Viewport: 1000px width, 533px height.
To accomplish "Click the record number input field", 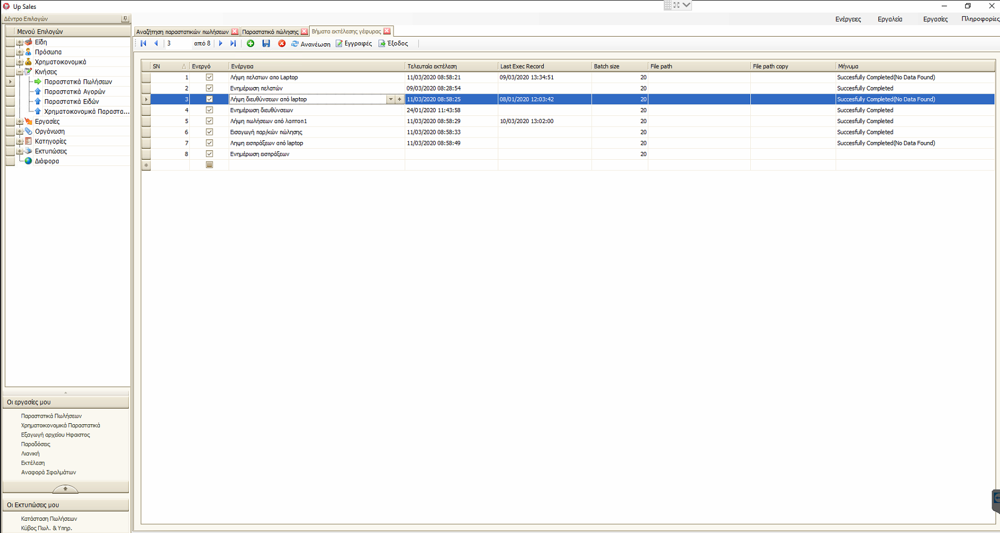I will (x=178, y=43).
